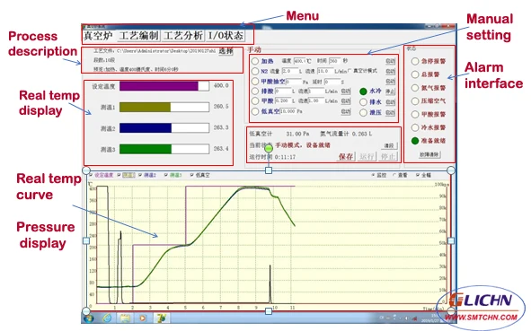Click the green 测温3 progress bar
Screen dimensions: 531x331
[164, 149]
